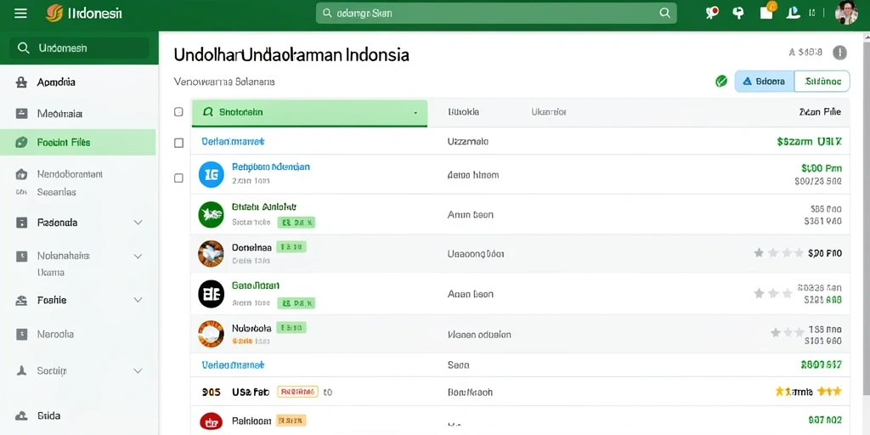
Task: Click the magnifier icon at search bar's right end
Action: tap(664, 14)
